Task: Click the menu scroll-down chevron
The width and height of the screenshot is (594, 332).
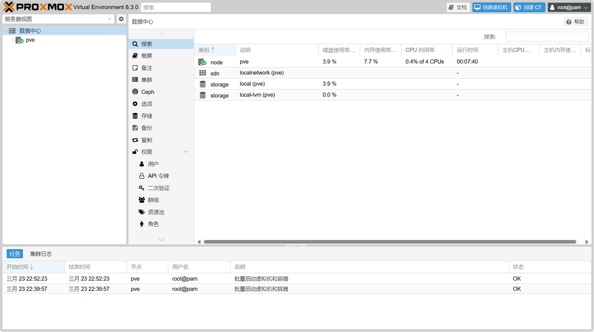Action: coord(161,239)
